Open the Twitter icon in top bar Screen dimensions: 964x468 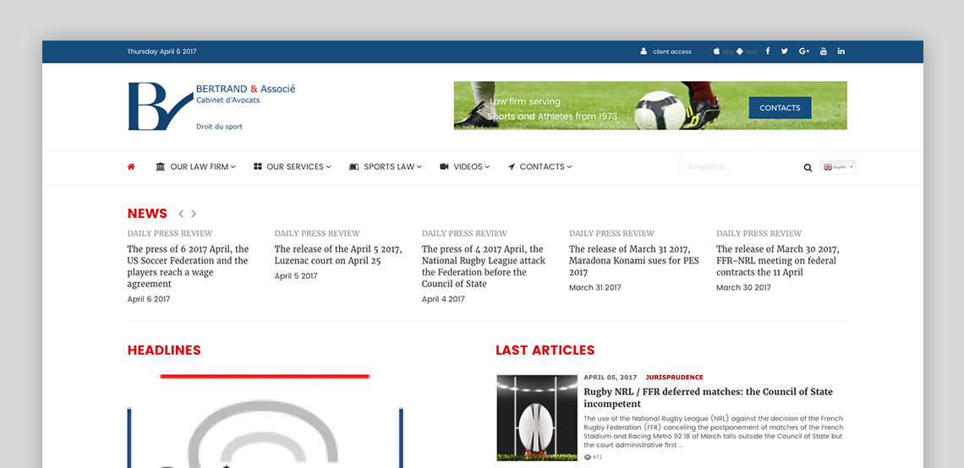785,51
